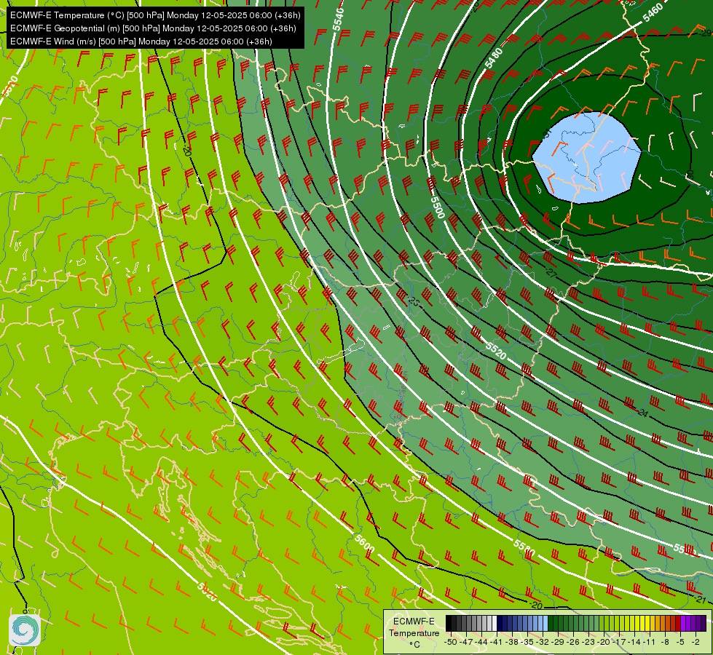
Task: Pick the black swatch at the legend's cold end
Action: click(449, 624)
